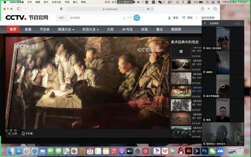Screen dimensions: 251x157
Task: Open the privacy report shield icon
Action: coord(61,9)
